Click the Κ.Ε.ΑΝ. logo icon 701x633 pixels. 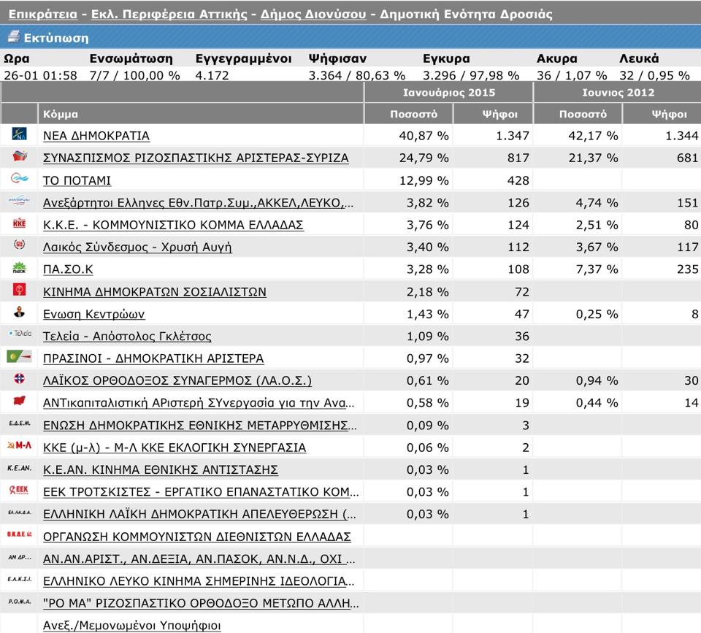(x=20, y=468)
